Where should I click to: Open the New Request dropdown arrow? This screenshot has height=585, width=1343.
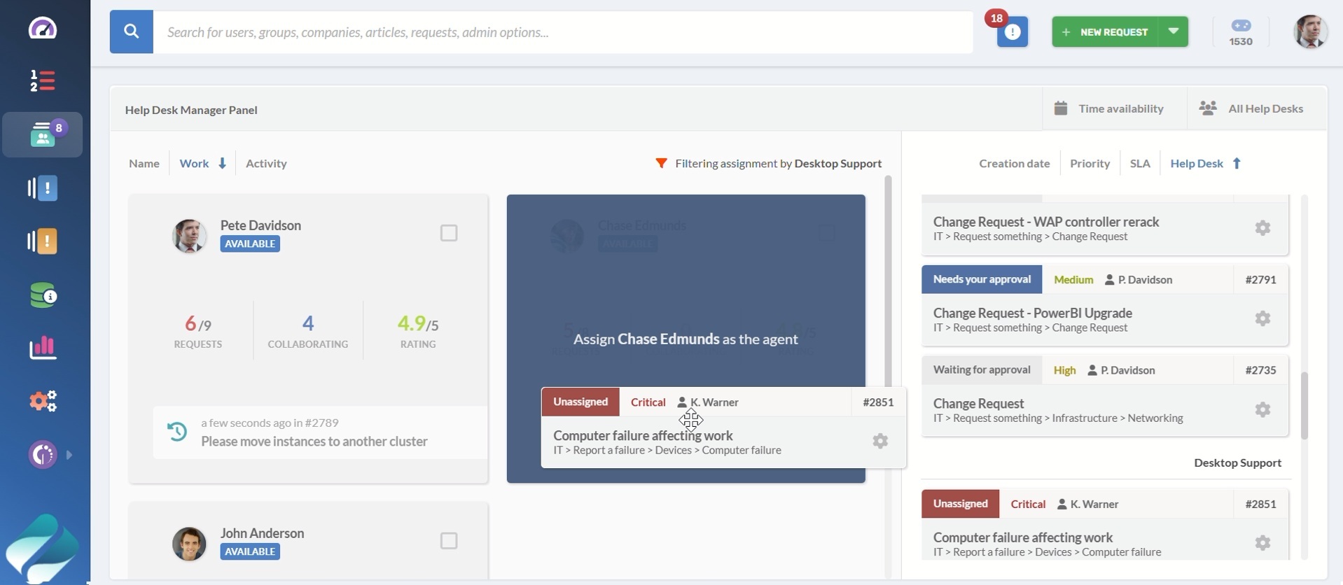point(1174,31)
